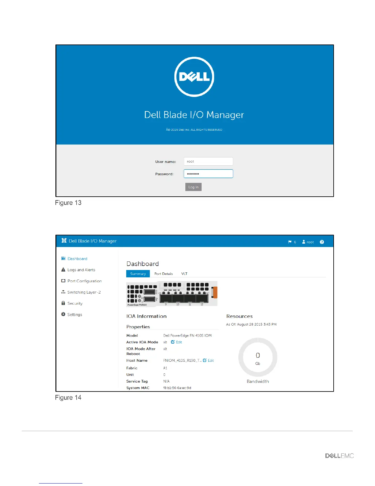The image size is (375, 486).
Task: Click the Dell PowerEdge FN 410S IOM model text
Action: click(x=187, y=336)
